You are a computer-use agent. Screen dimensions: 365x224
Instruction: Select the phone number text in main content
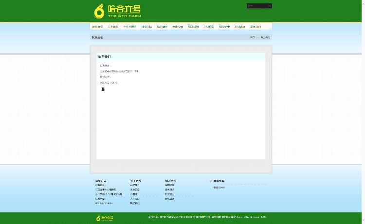tap(109, 83)
